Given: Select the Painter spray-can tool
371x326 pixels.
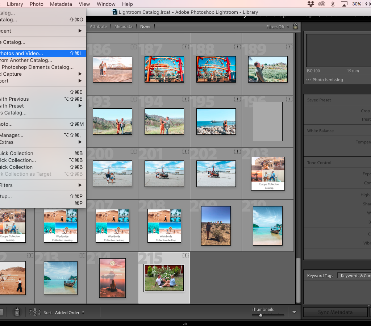Looking at the screenshot, I should tap(17, 312).
